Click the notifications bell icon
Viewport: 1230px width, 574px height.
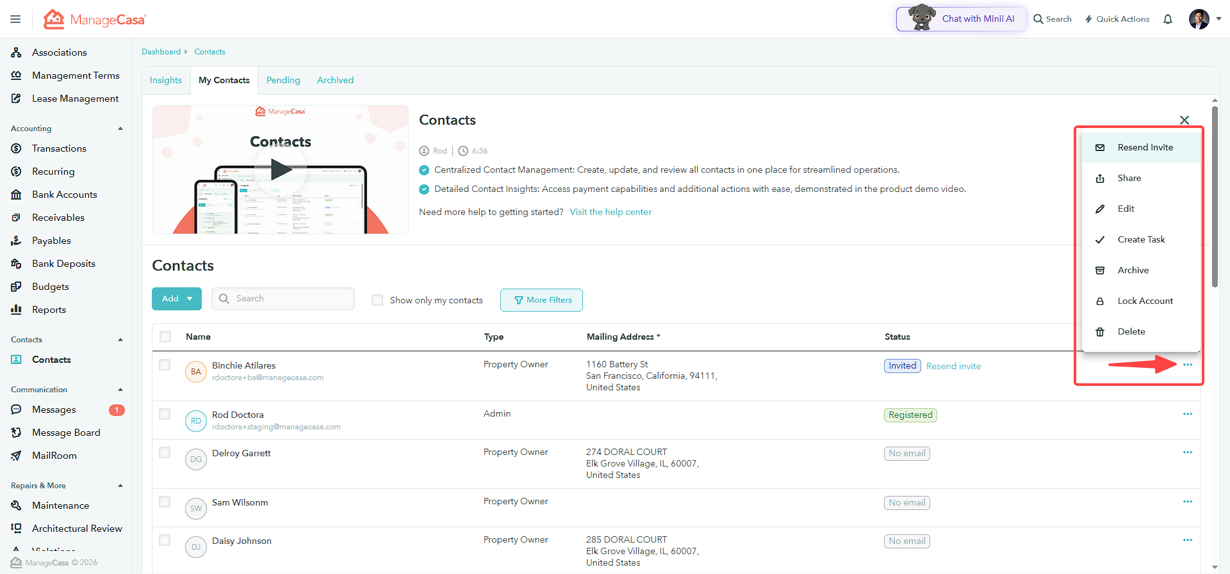(x=1168, y=19)
